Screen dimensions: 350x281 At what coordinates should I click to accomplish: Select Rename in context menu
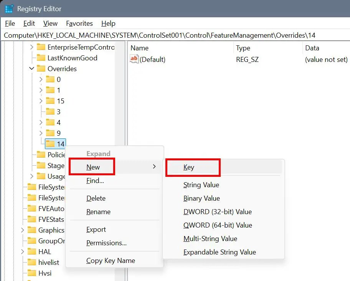[x=114, y=212]
